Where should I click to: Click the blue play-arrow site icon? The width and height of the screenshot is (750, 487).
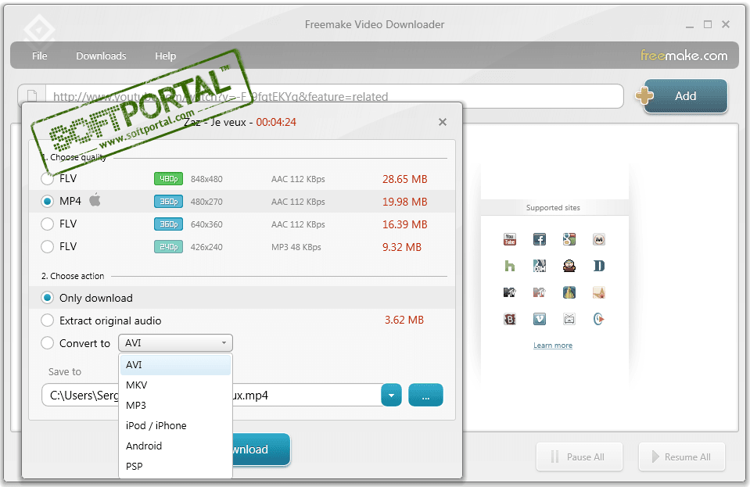click(x=599, y=319)
